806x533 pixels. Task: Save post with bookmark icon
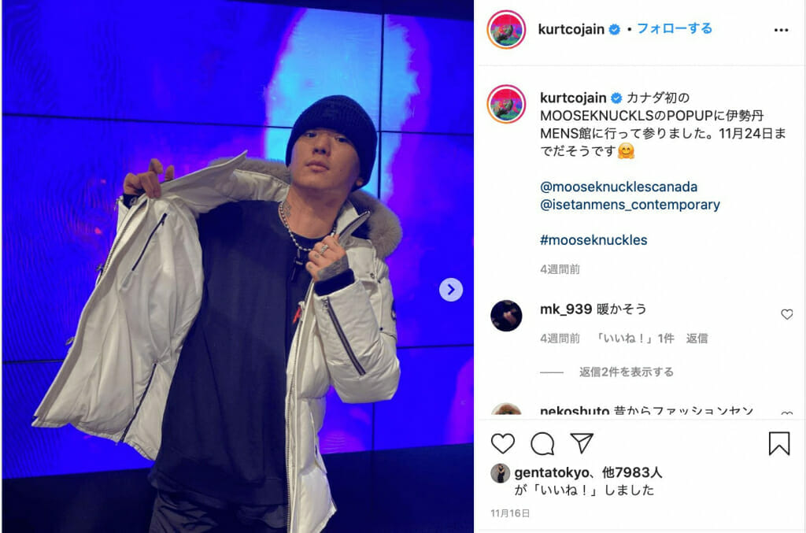click(779, 443)
